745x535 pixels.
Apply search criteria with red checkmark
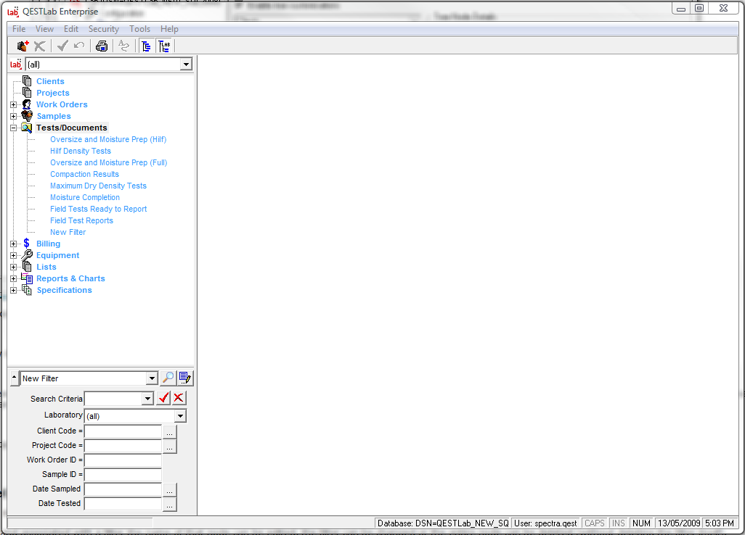pos(164,398)
